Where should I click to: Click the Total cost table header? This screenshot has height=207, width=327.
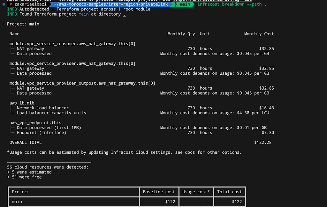[x=229, y=192]
